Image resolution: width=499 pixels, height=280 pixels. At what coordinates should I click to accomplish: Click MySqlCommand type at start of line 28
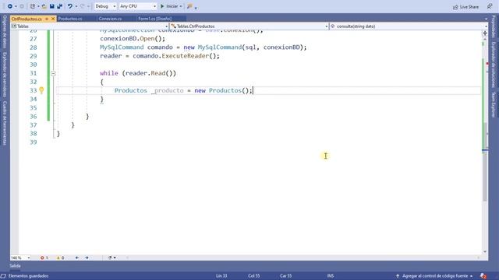click(x=122, y=47)
